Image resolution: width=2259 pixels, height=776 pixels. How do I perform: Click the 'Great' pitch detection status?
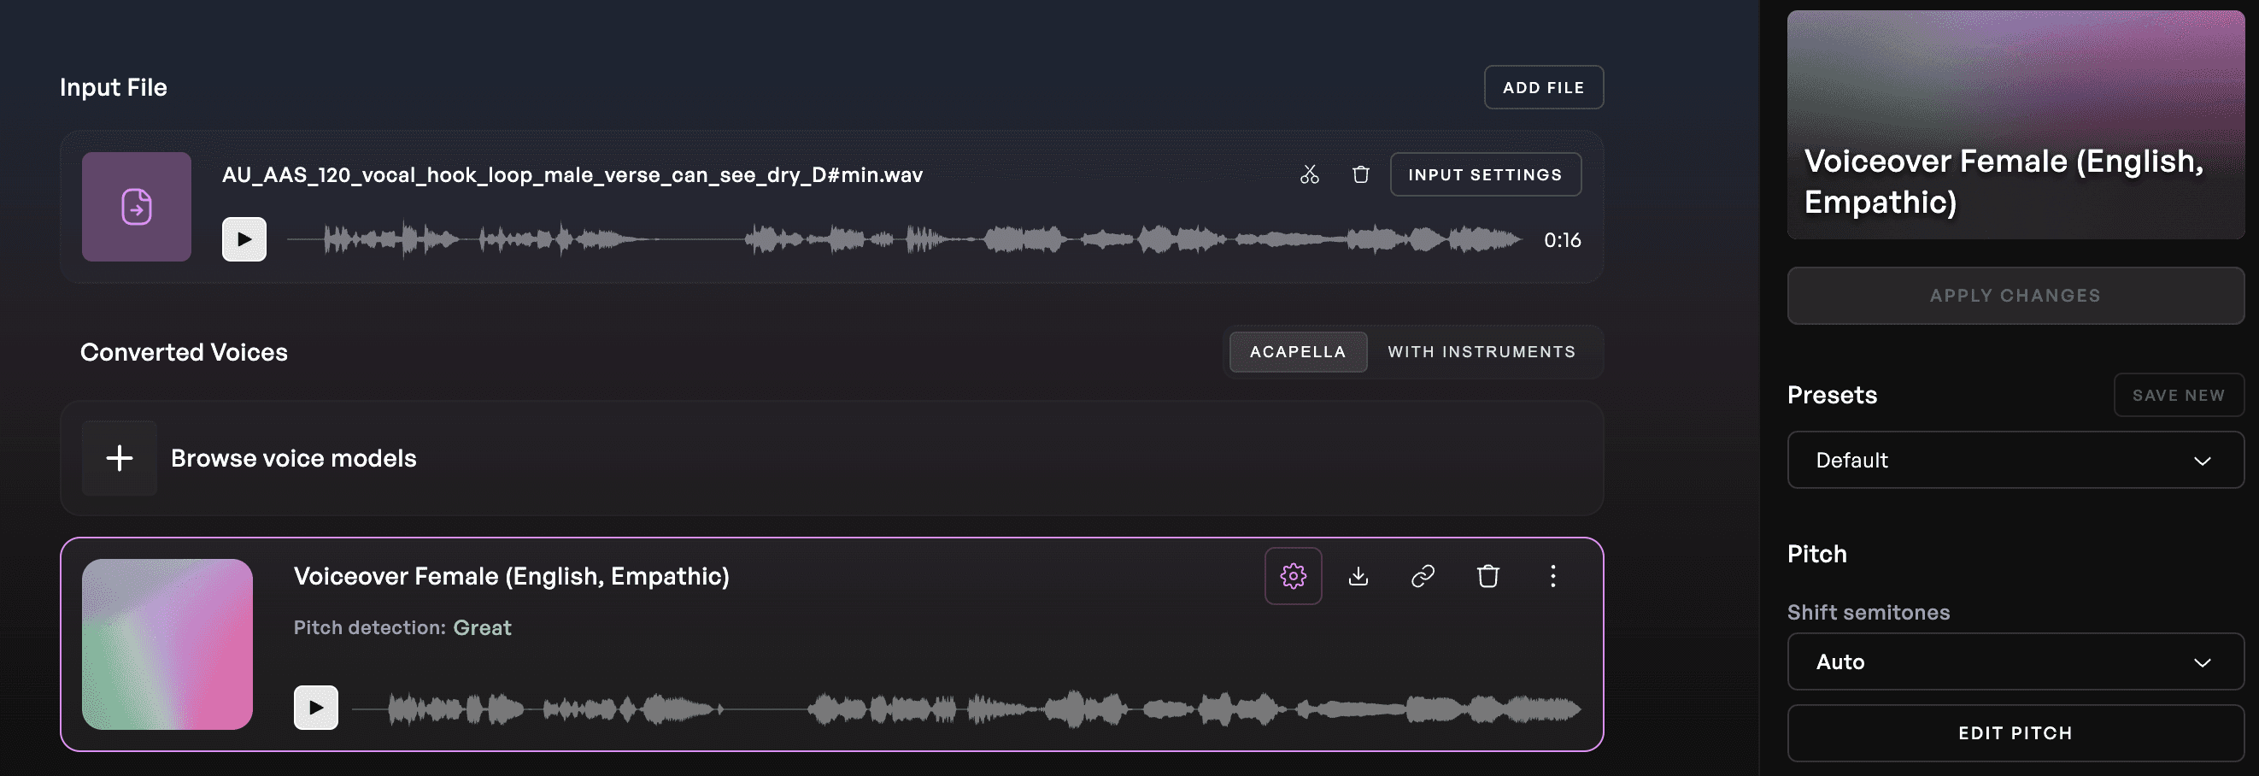(483, 628)
